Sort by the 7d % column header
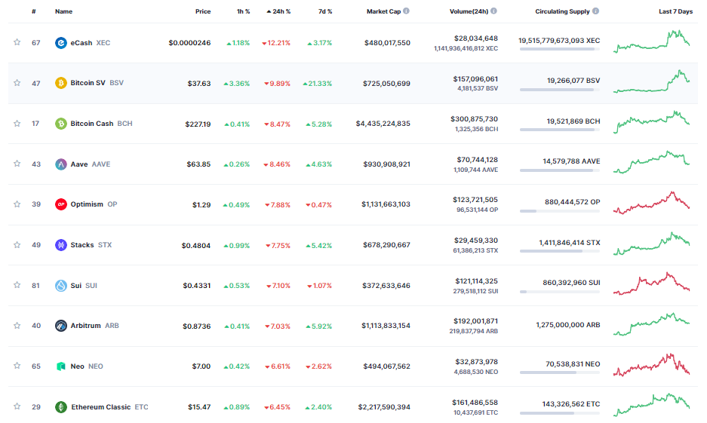The image size is (707, 423). 324,12
